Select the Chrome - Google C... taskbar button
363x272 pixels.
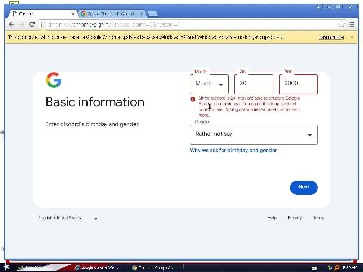click(156, 268)
